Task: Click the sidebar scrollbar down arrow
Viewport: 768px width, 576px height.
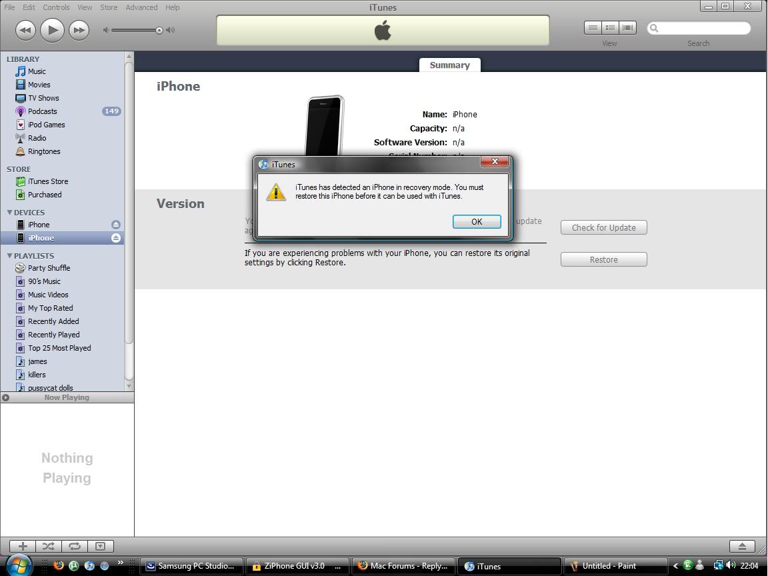Action: tap(129, 387)
